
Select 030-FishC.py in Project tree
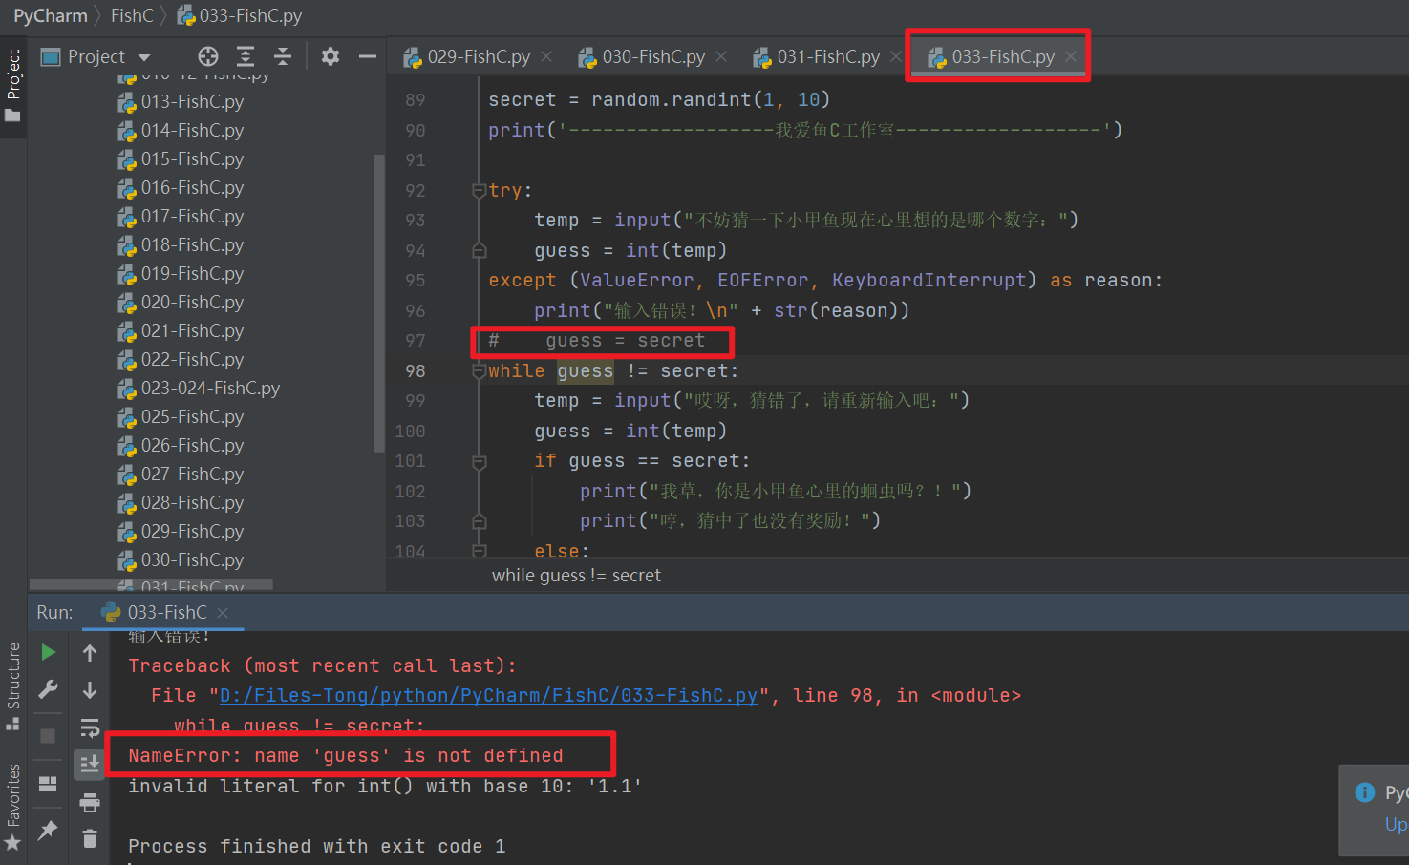click(x=181, y=560)
